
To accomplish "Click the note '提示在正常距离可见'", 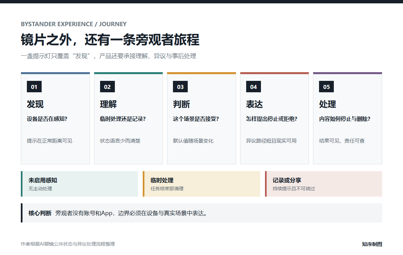I will [50, 141].
